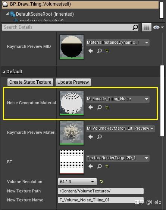This screenshot has width=166, height=210.
Task: Click the Create Static Texture button
Action: pyautogui.click(x=30, y=82)
